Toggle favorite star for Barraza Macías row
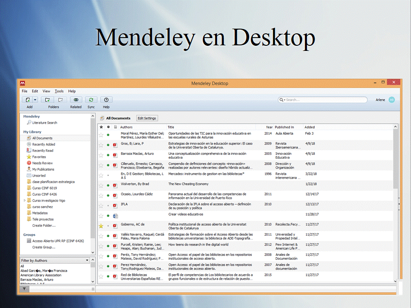Image resolution: width=411 pixels, height=308 pixels. 101,155
